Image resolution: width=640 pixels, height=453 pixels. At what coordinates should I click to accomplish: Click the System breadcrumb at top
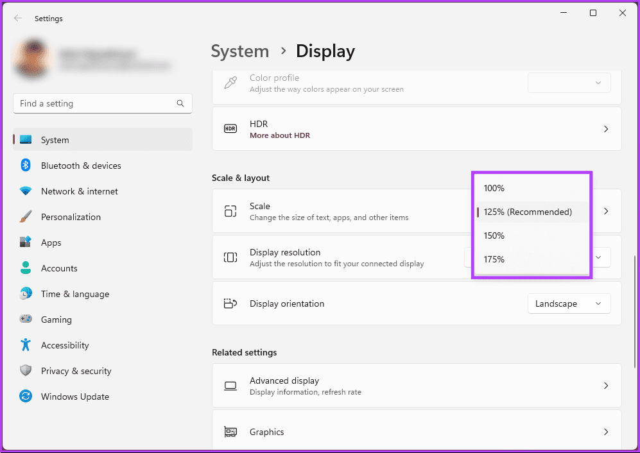pos(239,51)
